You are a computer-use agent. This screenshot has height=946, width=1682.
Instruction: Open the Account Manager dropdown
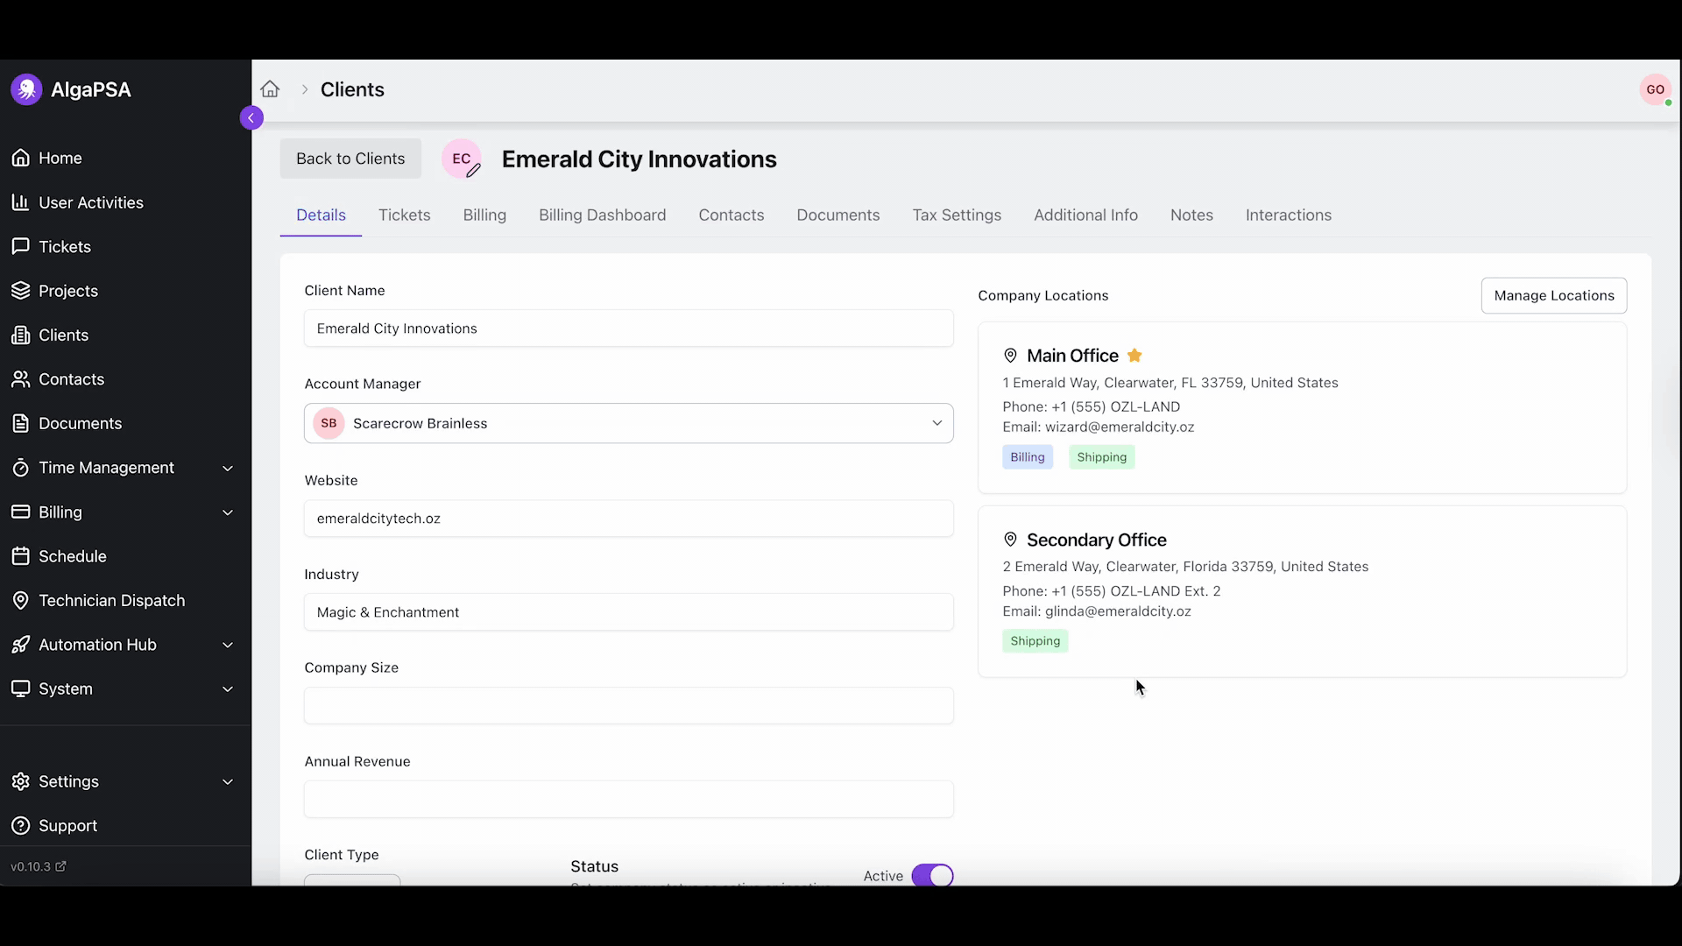click(628, 423)
